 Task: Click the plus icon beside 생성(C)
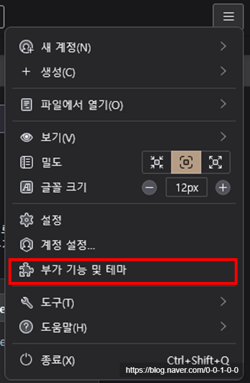pyautogui.click(x=26, y=71)
